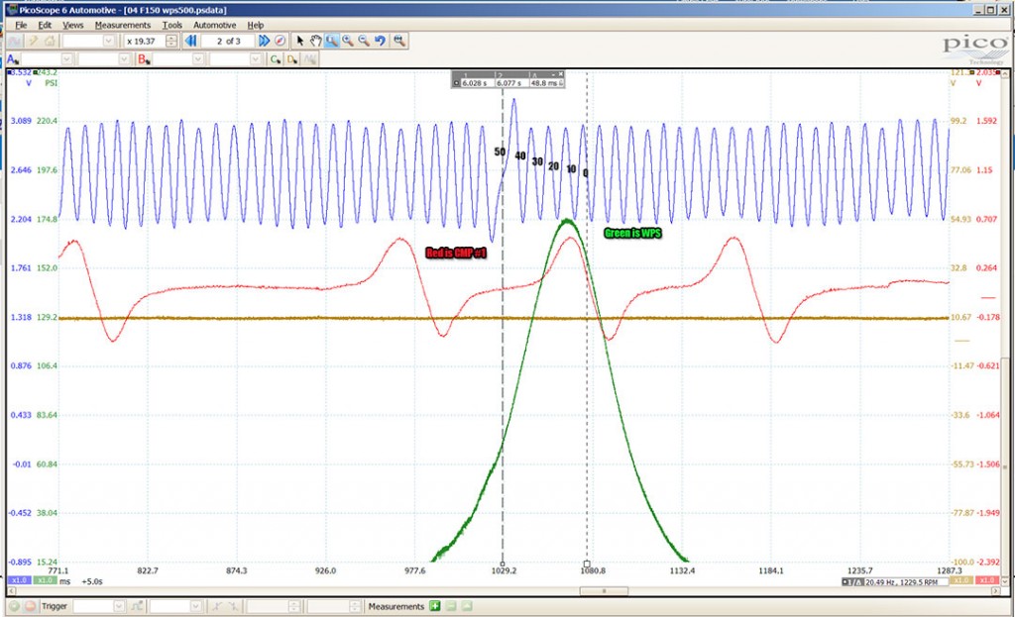Adjust the x 19.37 zoom stepper
Image resolution: width=1015 pixels, height=617 pixels.
tap(170, 41)
